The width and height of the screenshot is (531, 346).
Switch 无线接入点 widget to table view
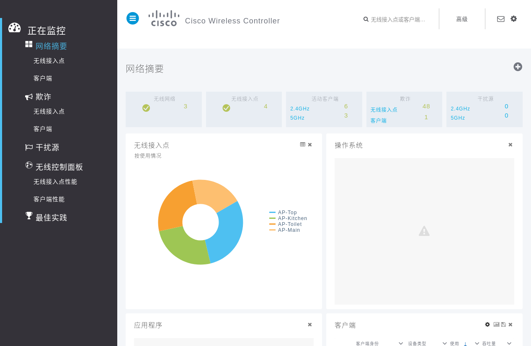tap(303, 144)
